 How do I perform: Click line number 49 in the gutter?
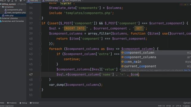click(31, 85)
